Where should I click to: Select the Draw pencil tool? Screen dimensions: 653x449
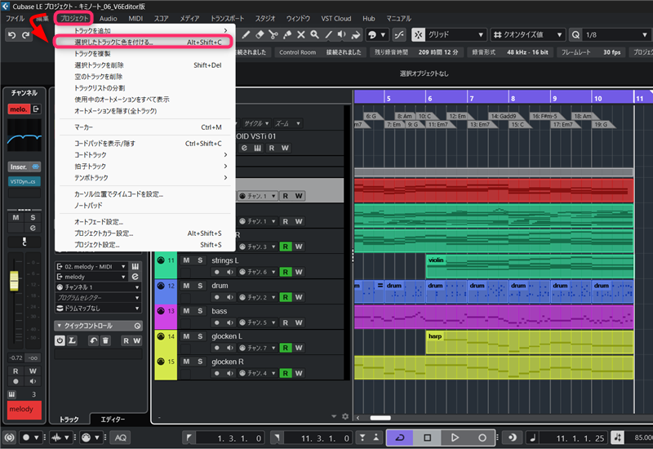[247, 35]
